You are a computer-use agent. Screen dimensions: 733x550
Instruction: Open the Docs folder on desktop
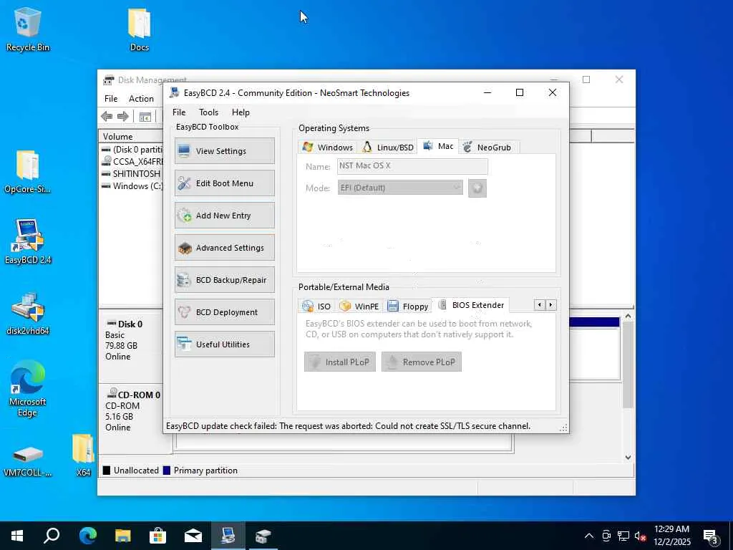(140, 29)
